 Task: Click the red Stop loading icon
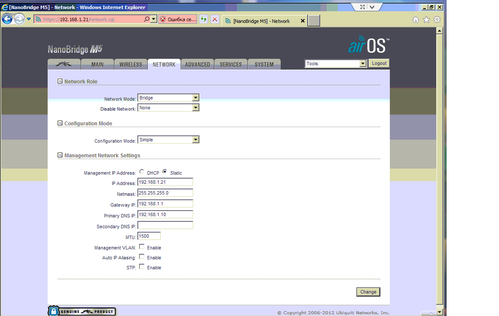pos(215,19)
